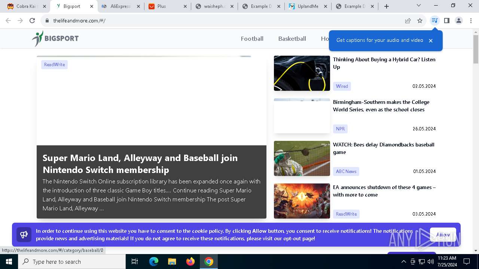479x269 pixels.
Task: Click the Allow notifications button
Action: (443, 235)
